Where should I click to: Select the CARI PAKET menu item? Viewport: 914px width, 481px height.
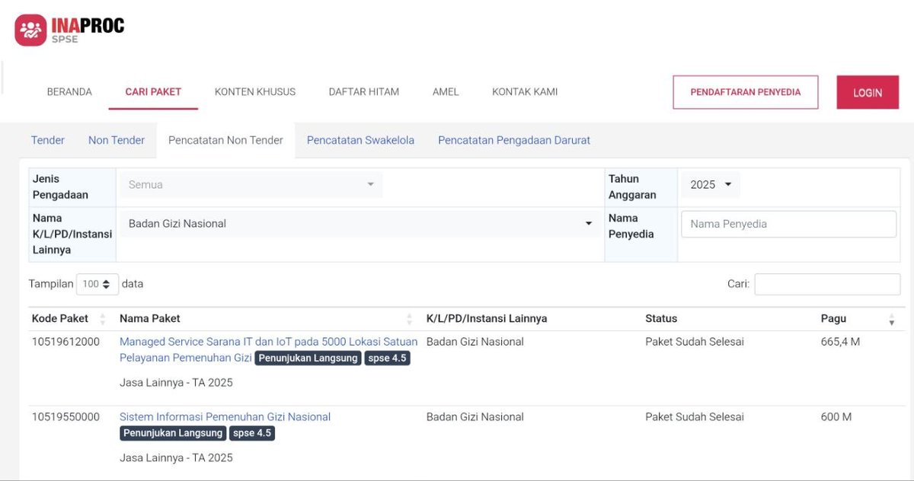pos(153,92)
